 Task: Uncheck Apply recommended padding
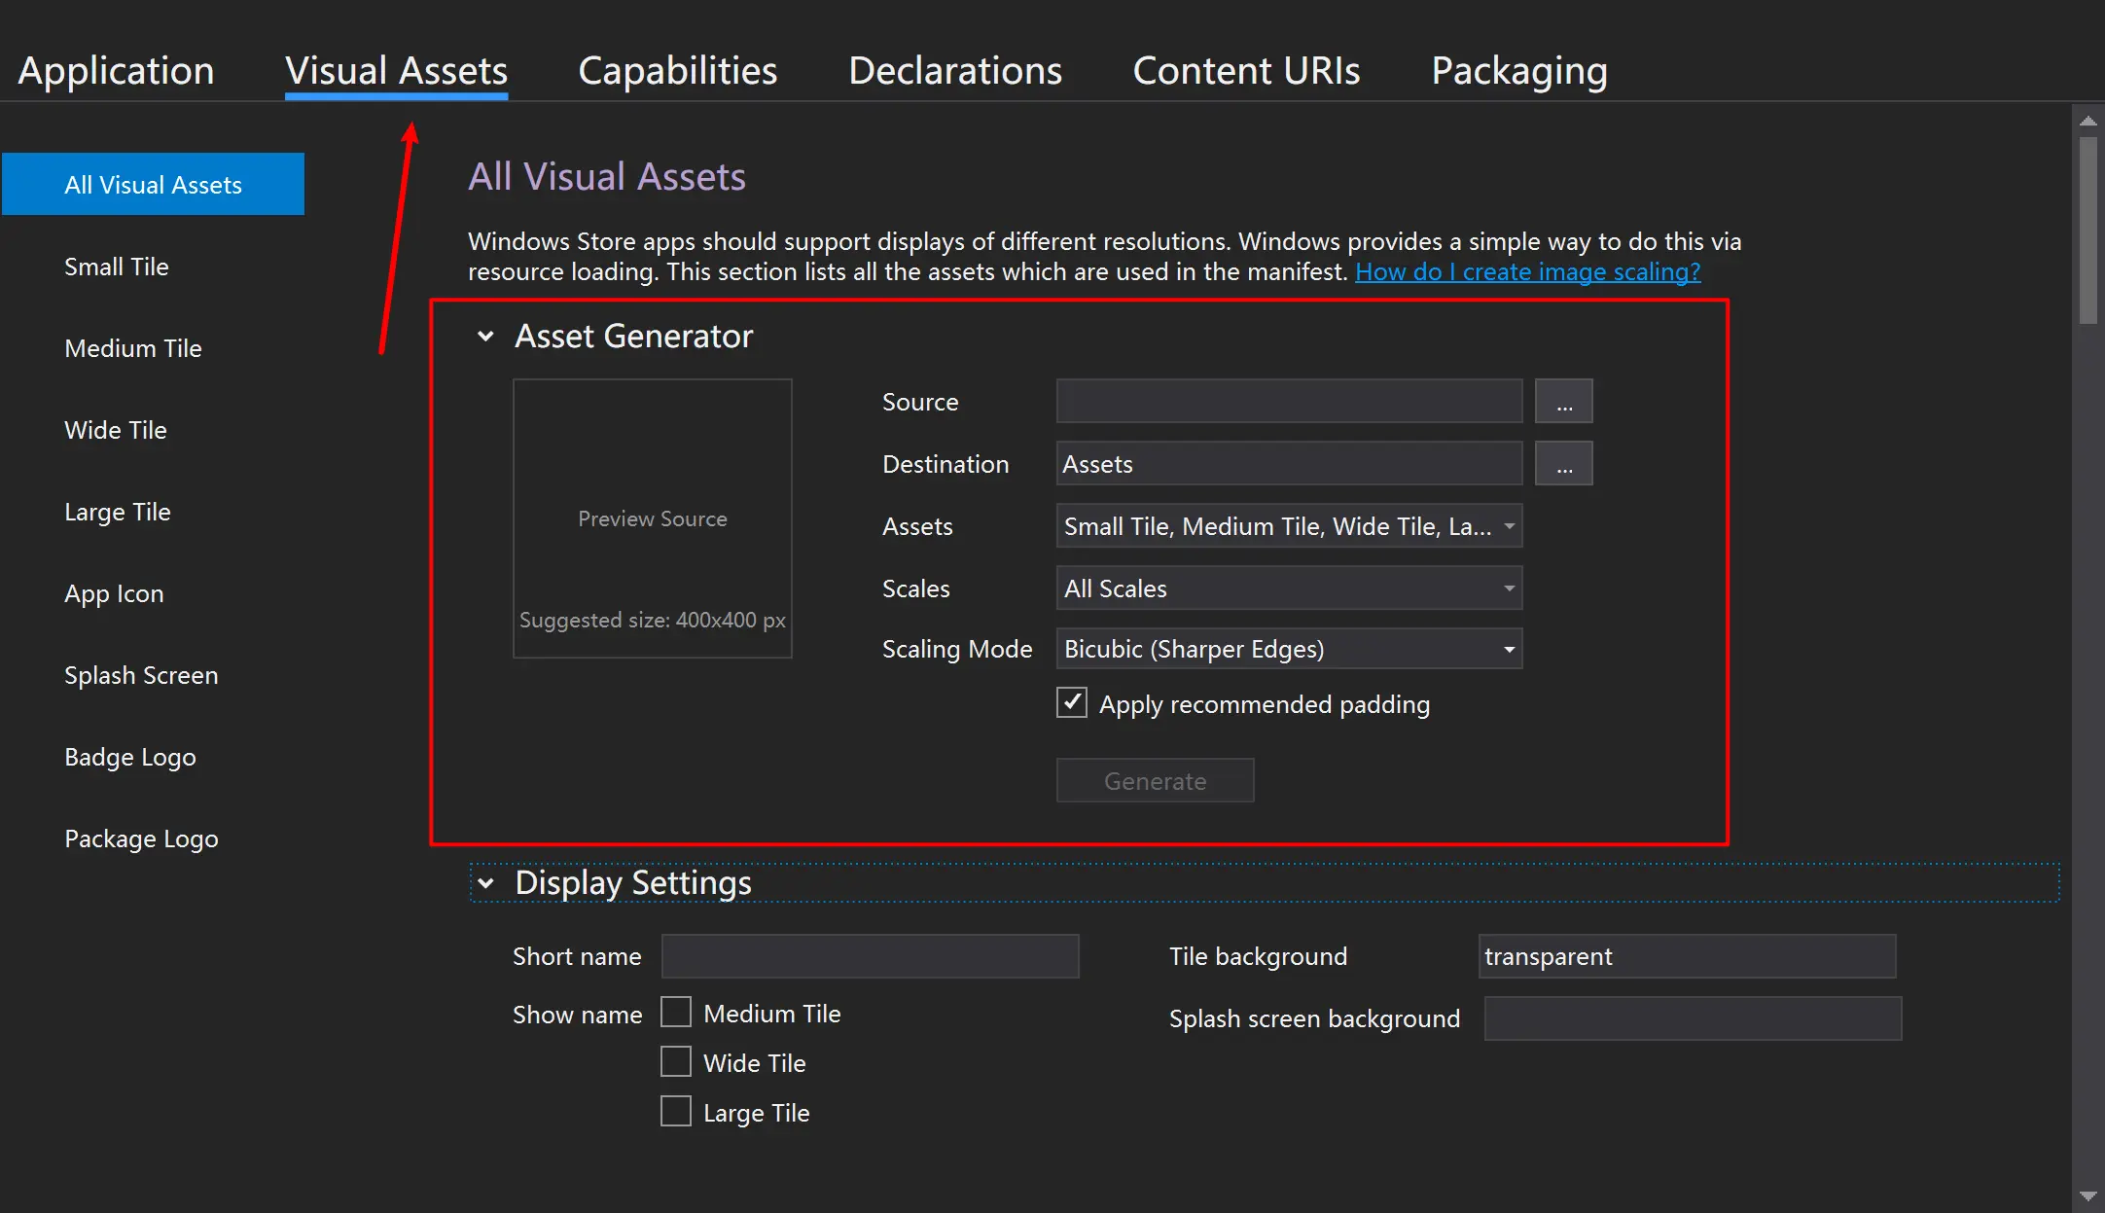[1072, 703]
